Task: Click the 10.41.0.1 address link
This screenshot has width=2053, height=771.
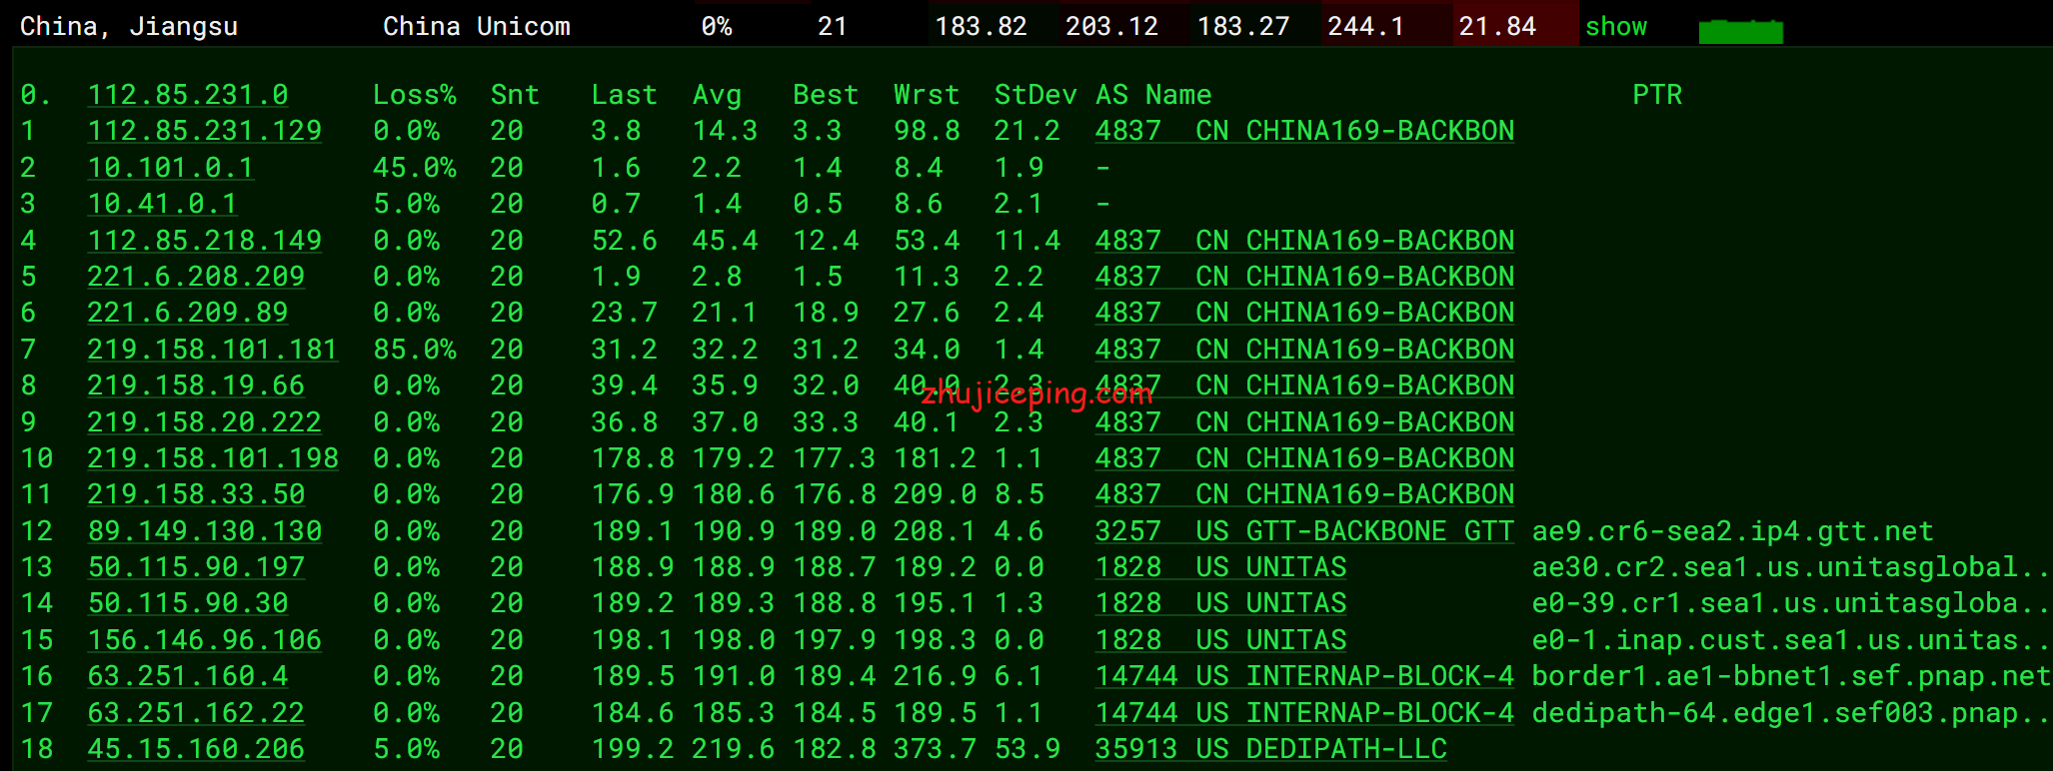Action: [x=163, y=204]
